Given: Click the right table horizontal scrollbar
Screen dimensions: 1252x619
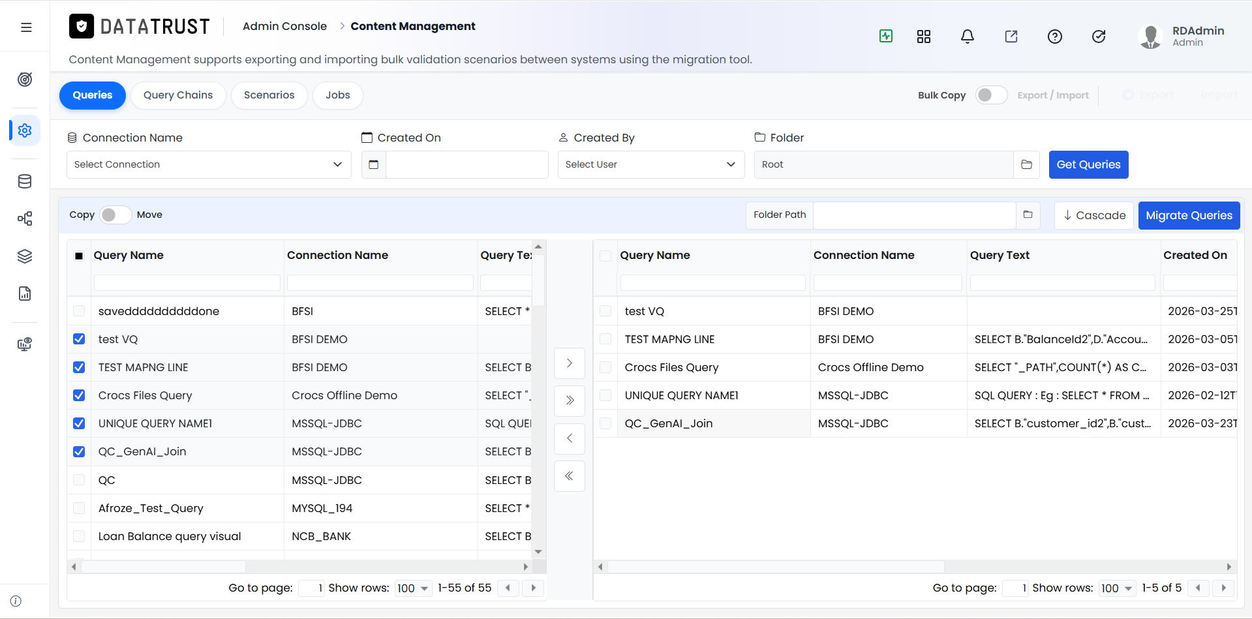Looking at the screenshot, I should click(x=776, y=567).
